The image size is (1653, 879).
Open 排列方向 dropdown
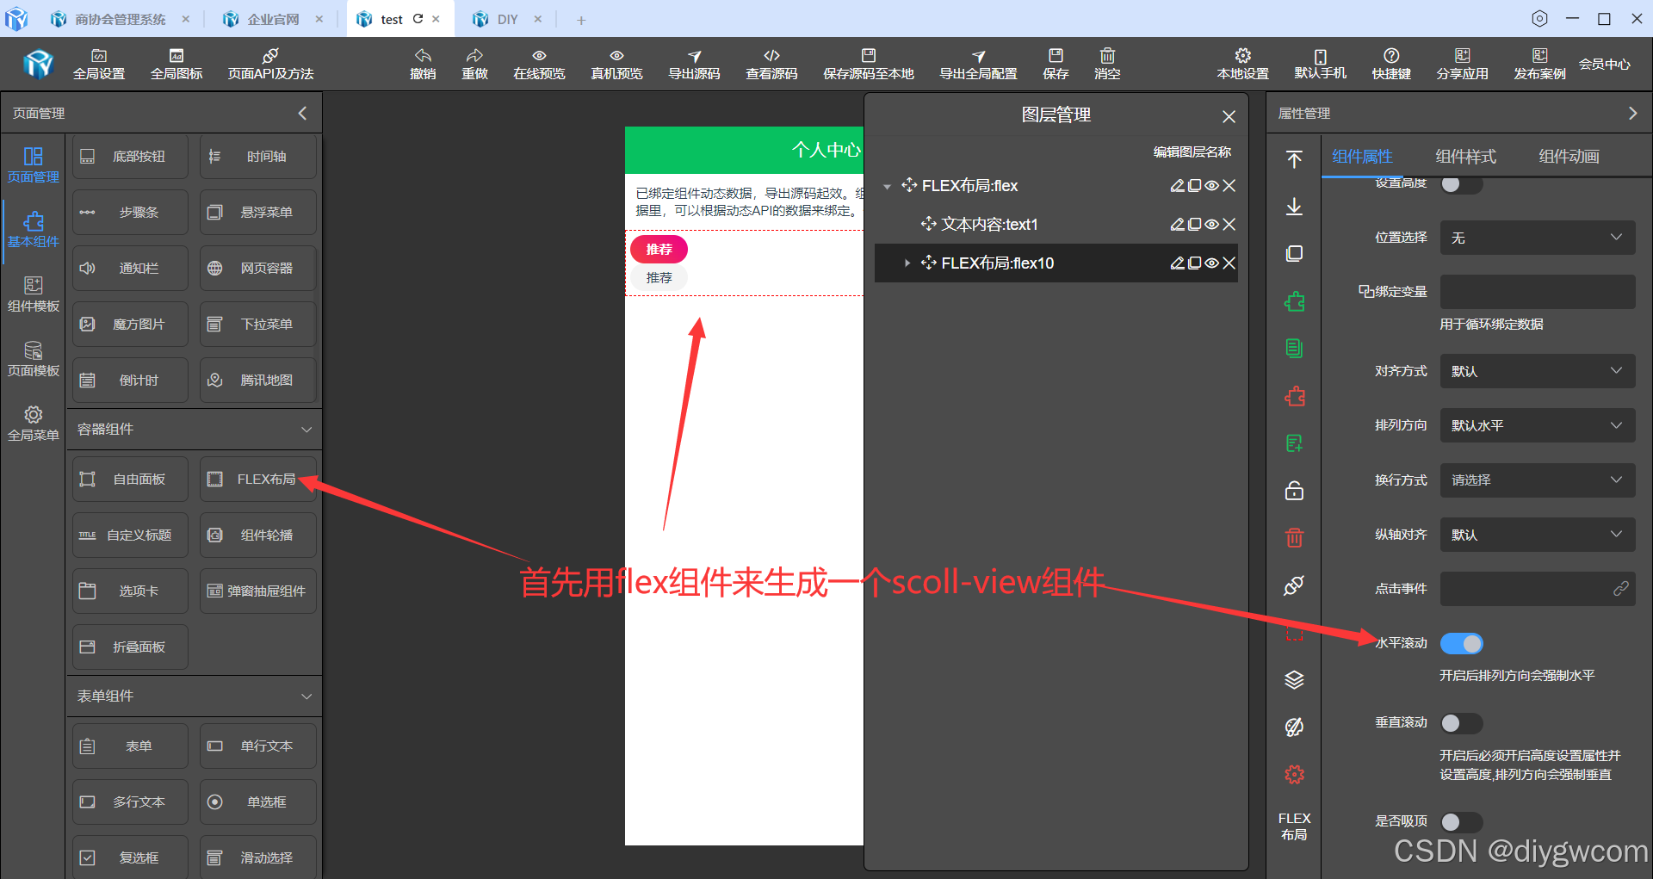pyautogui.click(x=1538, y=425)
